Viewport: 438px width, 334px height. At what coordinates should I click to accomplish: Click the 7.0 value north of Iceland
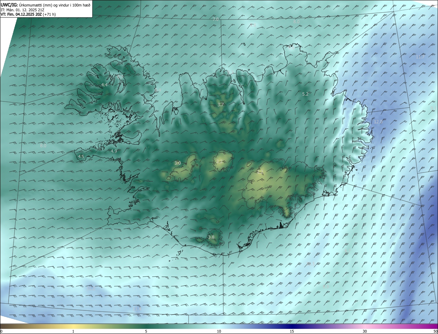[x=216, y=19]
